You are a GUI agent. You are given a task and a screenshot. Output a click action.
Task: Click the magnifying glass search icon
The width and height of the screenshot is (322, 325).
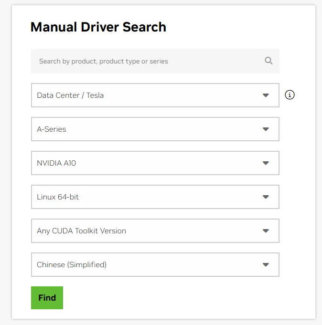pos(268,61)
